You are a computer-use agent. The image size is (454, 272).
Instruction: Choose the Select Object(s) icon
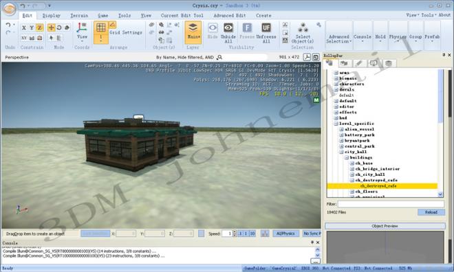[303, 27]
